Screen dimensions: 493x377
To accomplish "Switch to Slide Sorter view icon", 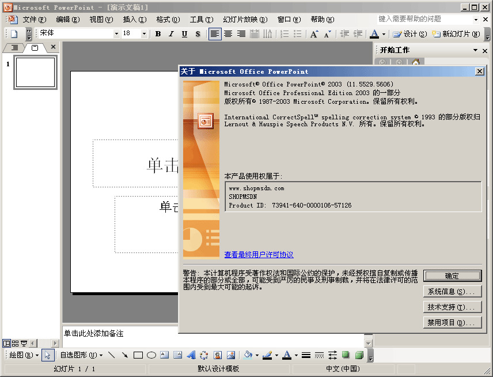I will point(15,343).
